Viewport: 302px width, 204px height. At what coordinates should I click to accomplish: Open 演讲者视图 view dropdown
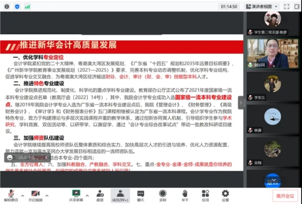[262, 7]
